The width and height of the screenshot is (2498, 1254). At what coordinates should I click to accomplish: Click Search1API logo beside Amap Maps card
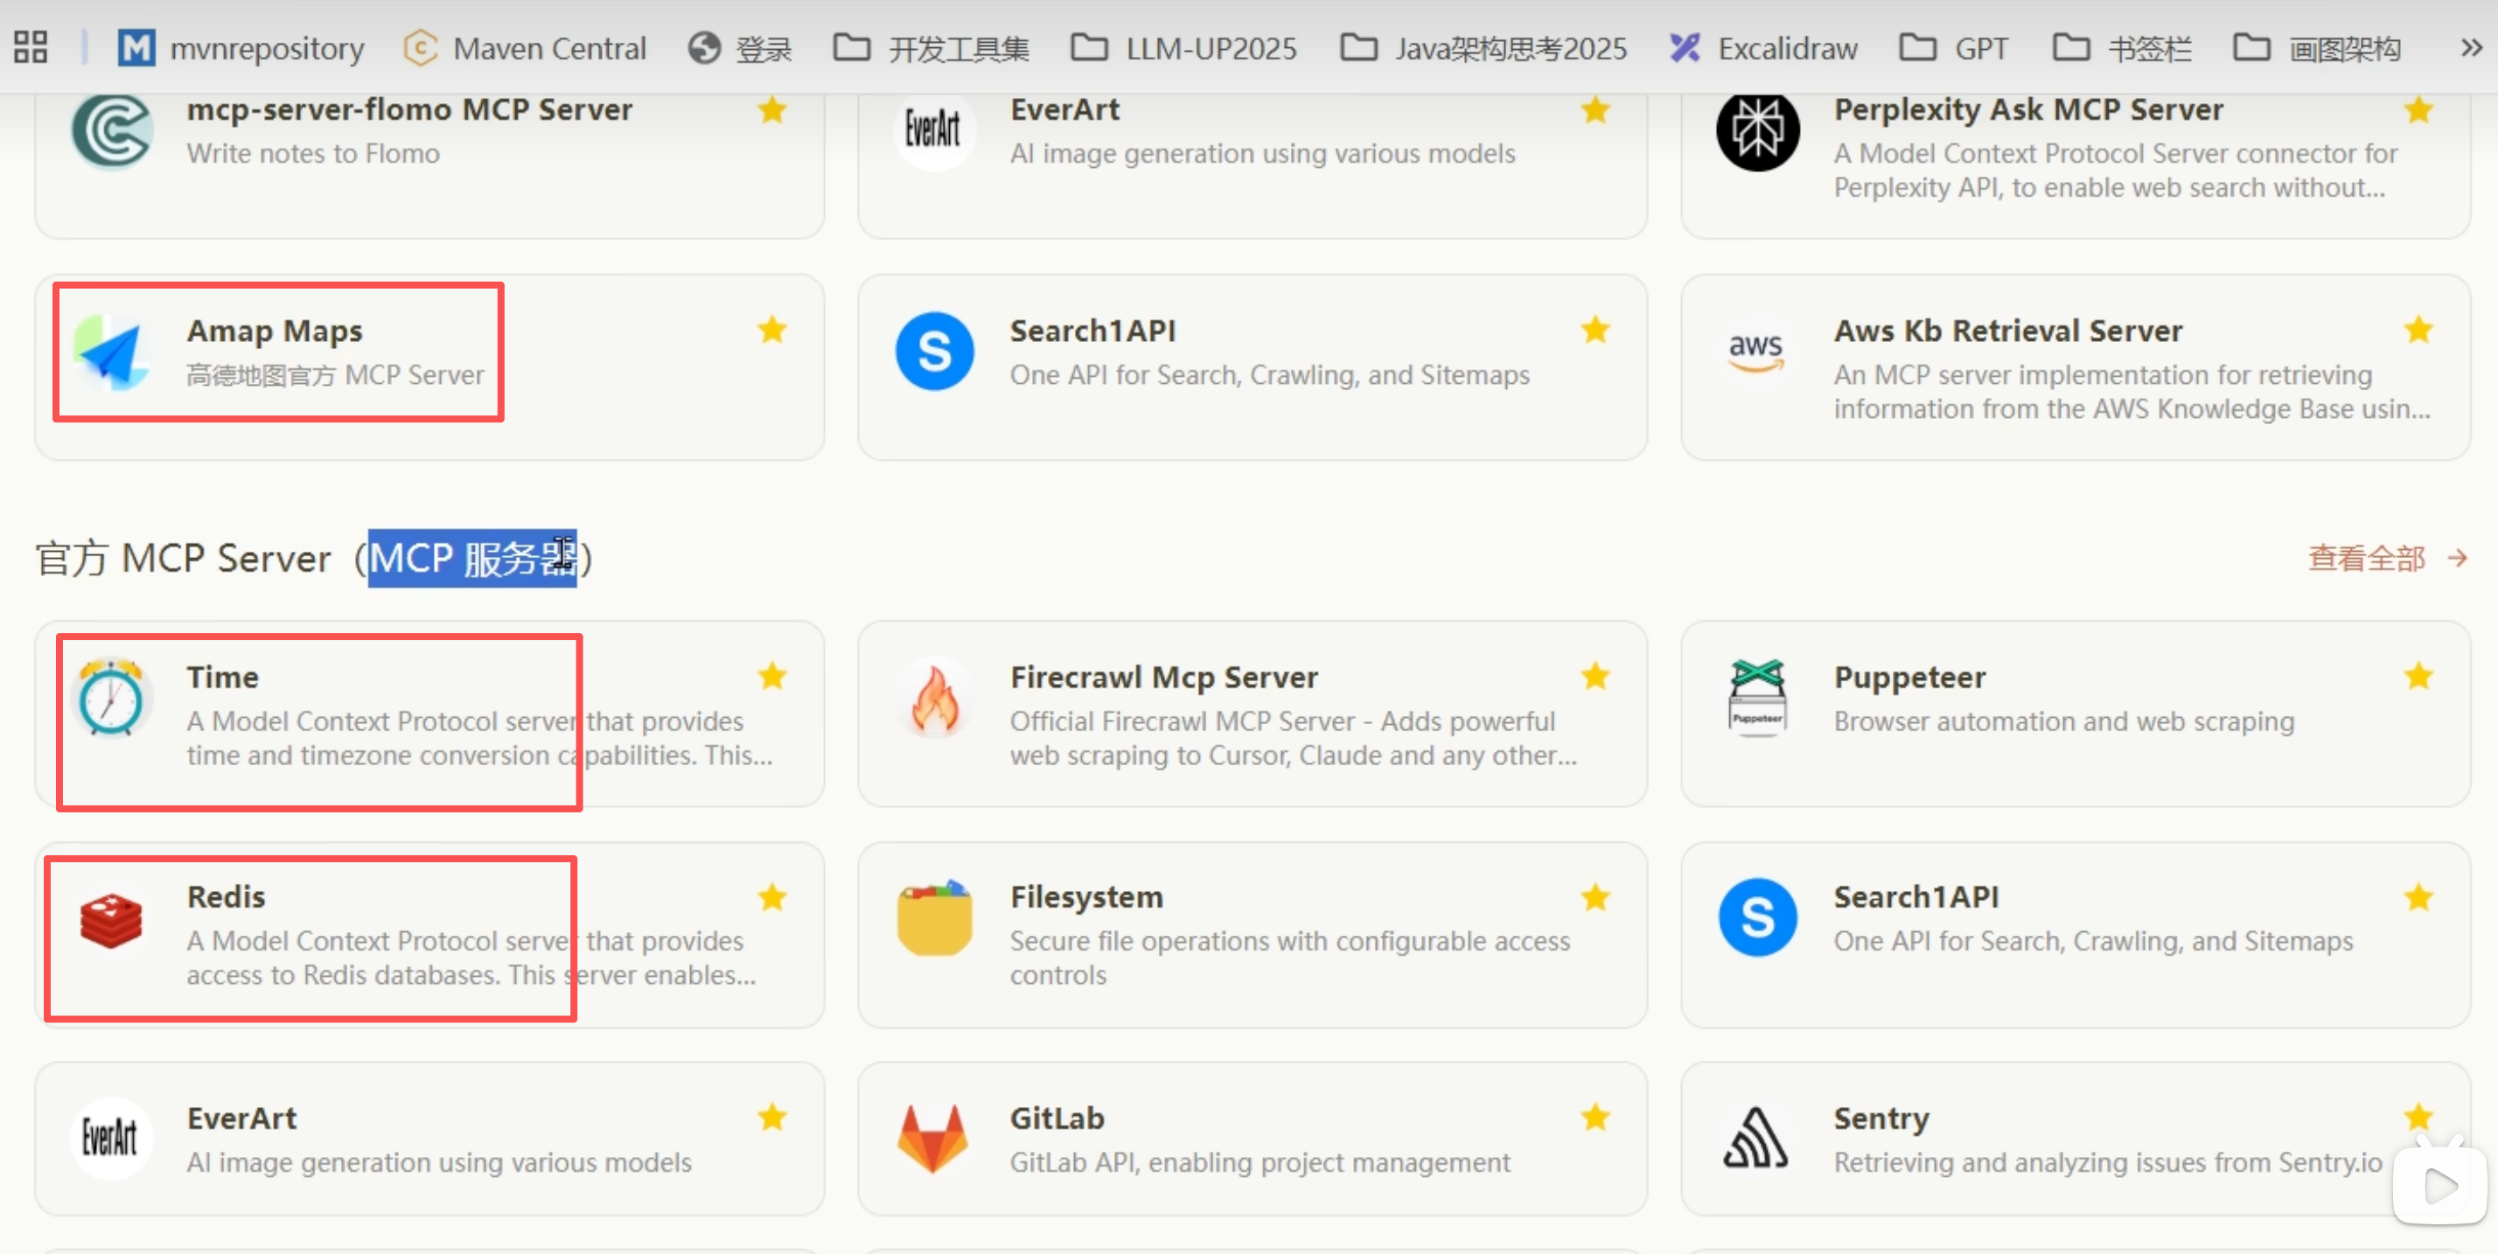[934, 351]
